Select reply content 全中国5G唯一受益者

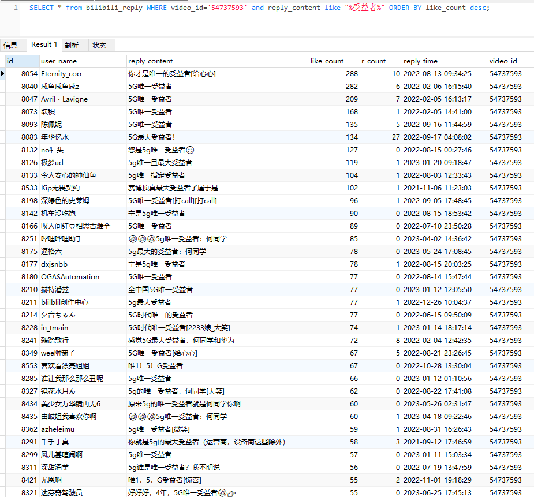pos(218,289)
